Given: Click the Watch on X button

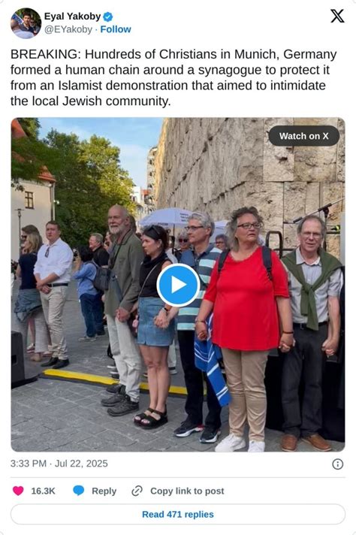Looking at the screenshot, I should [x=304, y=136].
